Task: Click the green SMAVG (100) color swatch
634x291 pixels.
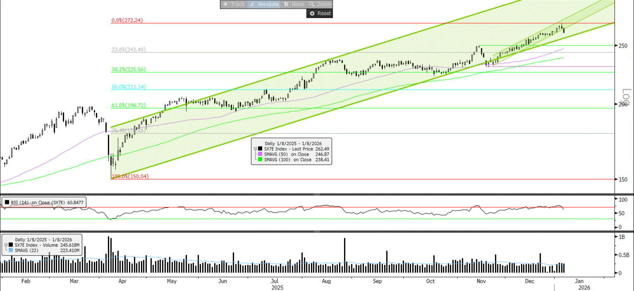Action: coord(260,159)
